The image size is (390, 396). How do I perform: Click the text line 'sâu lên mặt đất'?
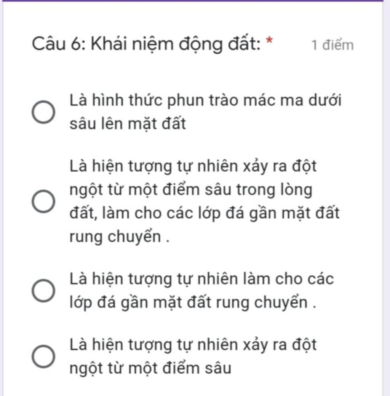[128, 124]
